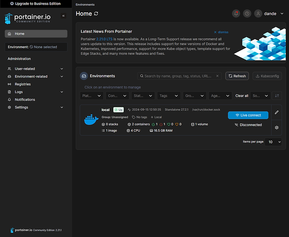The height and width of the screenshot is (237, 289).
Task: Click the heartbeat icon before the timestamp
Action: click(x=129, y=110)
